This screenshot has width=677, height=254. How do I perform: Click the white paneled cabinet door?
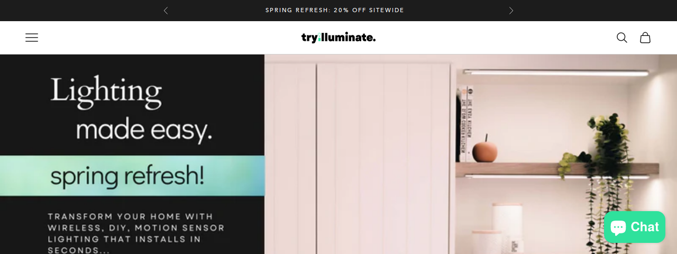[383, 159]
